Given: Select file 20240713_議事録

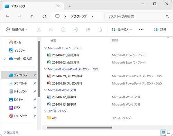Looking at the screenshot, I should click(62, 104).
